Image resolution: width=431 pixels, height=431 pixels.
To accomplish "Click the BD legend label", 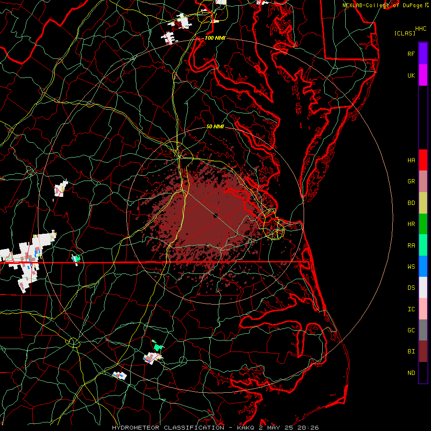I will click(x=411, y=203).
